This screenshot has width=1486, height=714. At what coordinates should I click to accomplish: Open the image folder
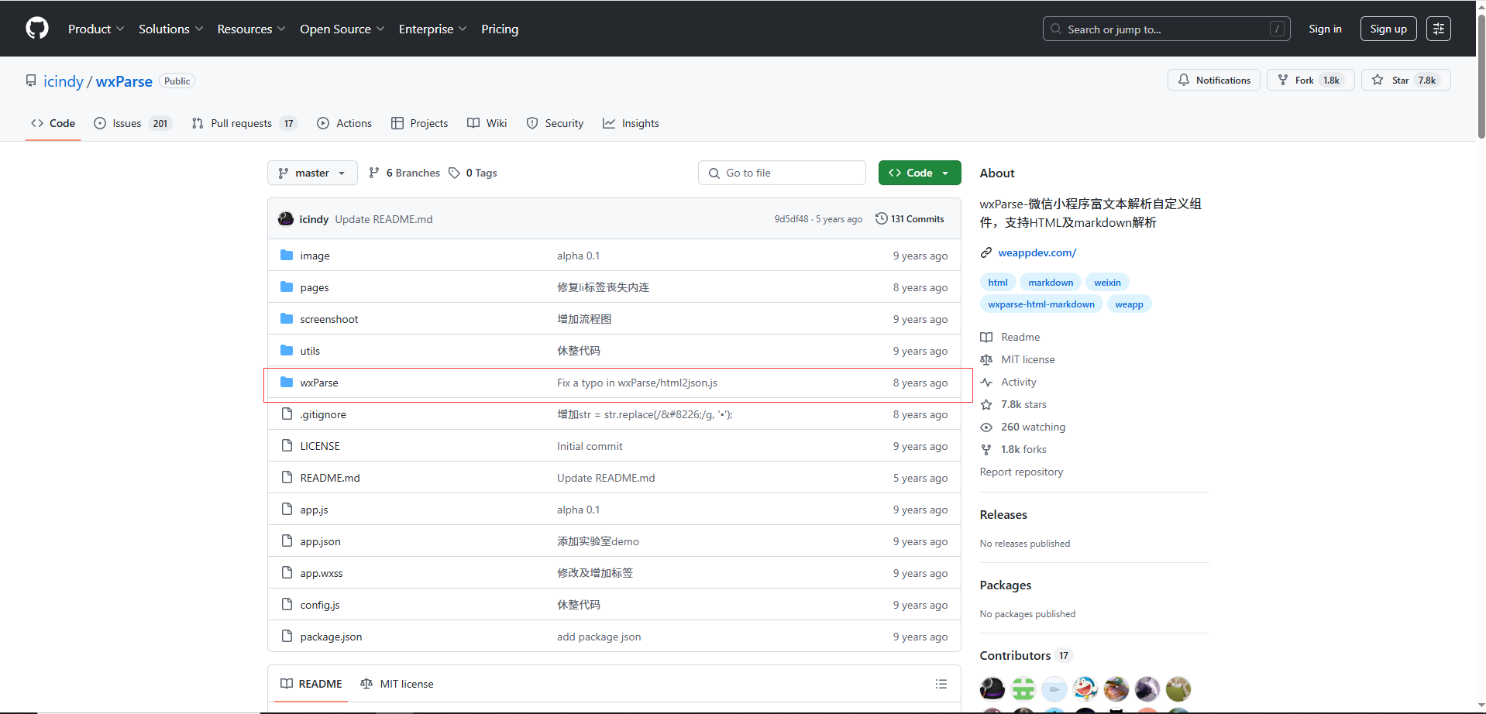click(315, 256)
